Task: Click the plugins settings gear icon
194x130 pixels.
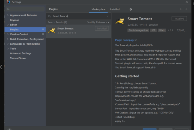Action: [x=131, y=10]
